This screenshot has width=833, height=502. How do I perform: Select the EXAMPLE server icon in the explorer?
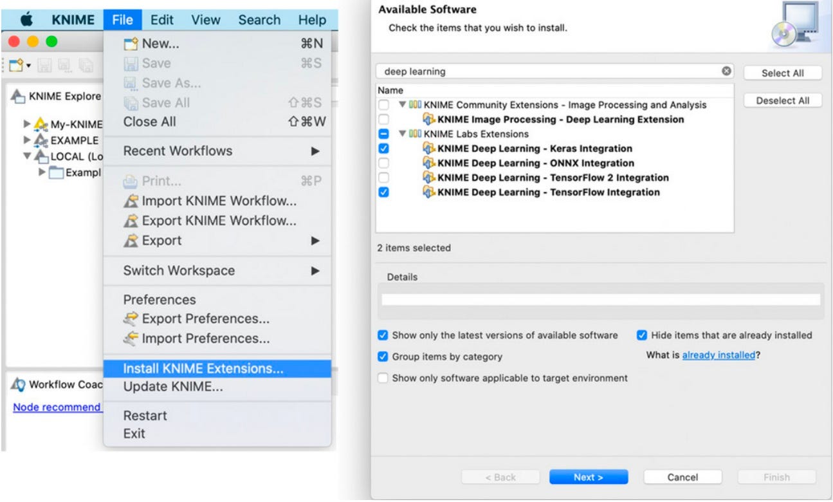point(41,140)
